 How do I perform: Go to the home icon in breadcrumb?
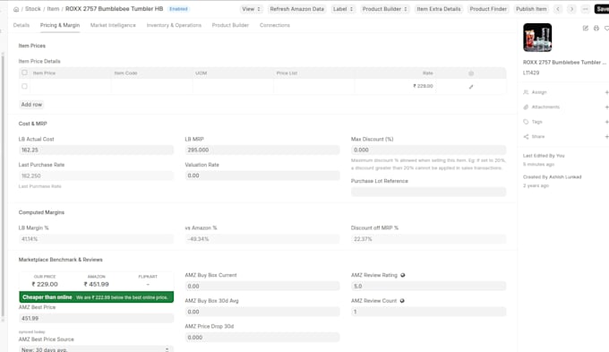pyautogui.click(x=16, y=9)
